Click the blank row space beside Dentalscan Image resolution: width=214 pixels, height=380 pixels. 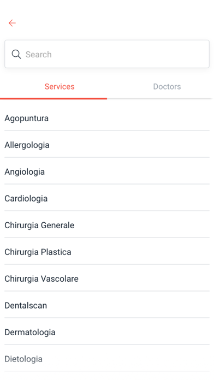coord(128,305)
